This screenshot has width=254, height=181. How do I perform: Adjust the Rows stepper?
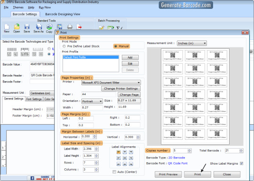pos(96,163)
